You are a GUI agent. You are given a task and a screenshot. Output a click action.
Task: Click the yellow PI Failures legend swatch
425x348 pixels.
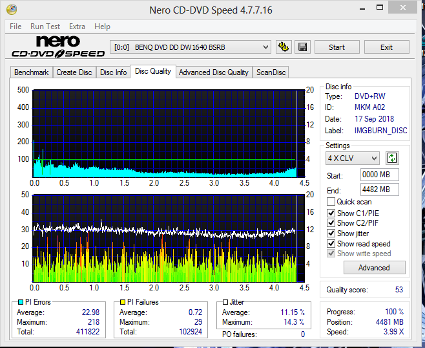[123, 302]
